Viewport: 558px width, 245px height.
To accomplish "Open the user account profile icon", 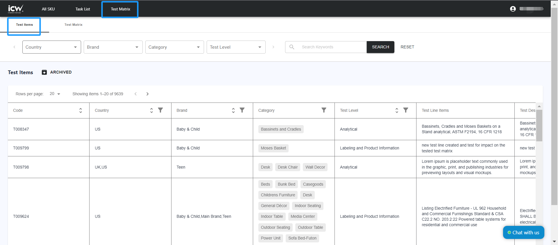I will click(x=513, y=9).
